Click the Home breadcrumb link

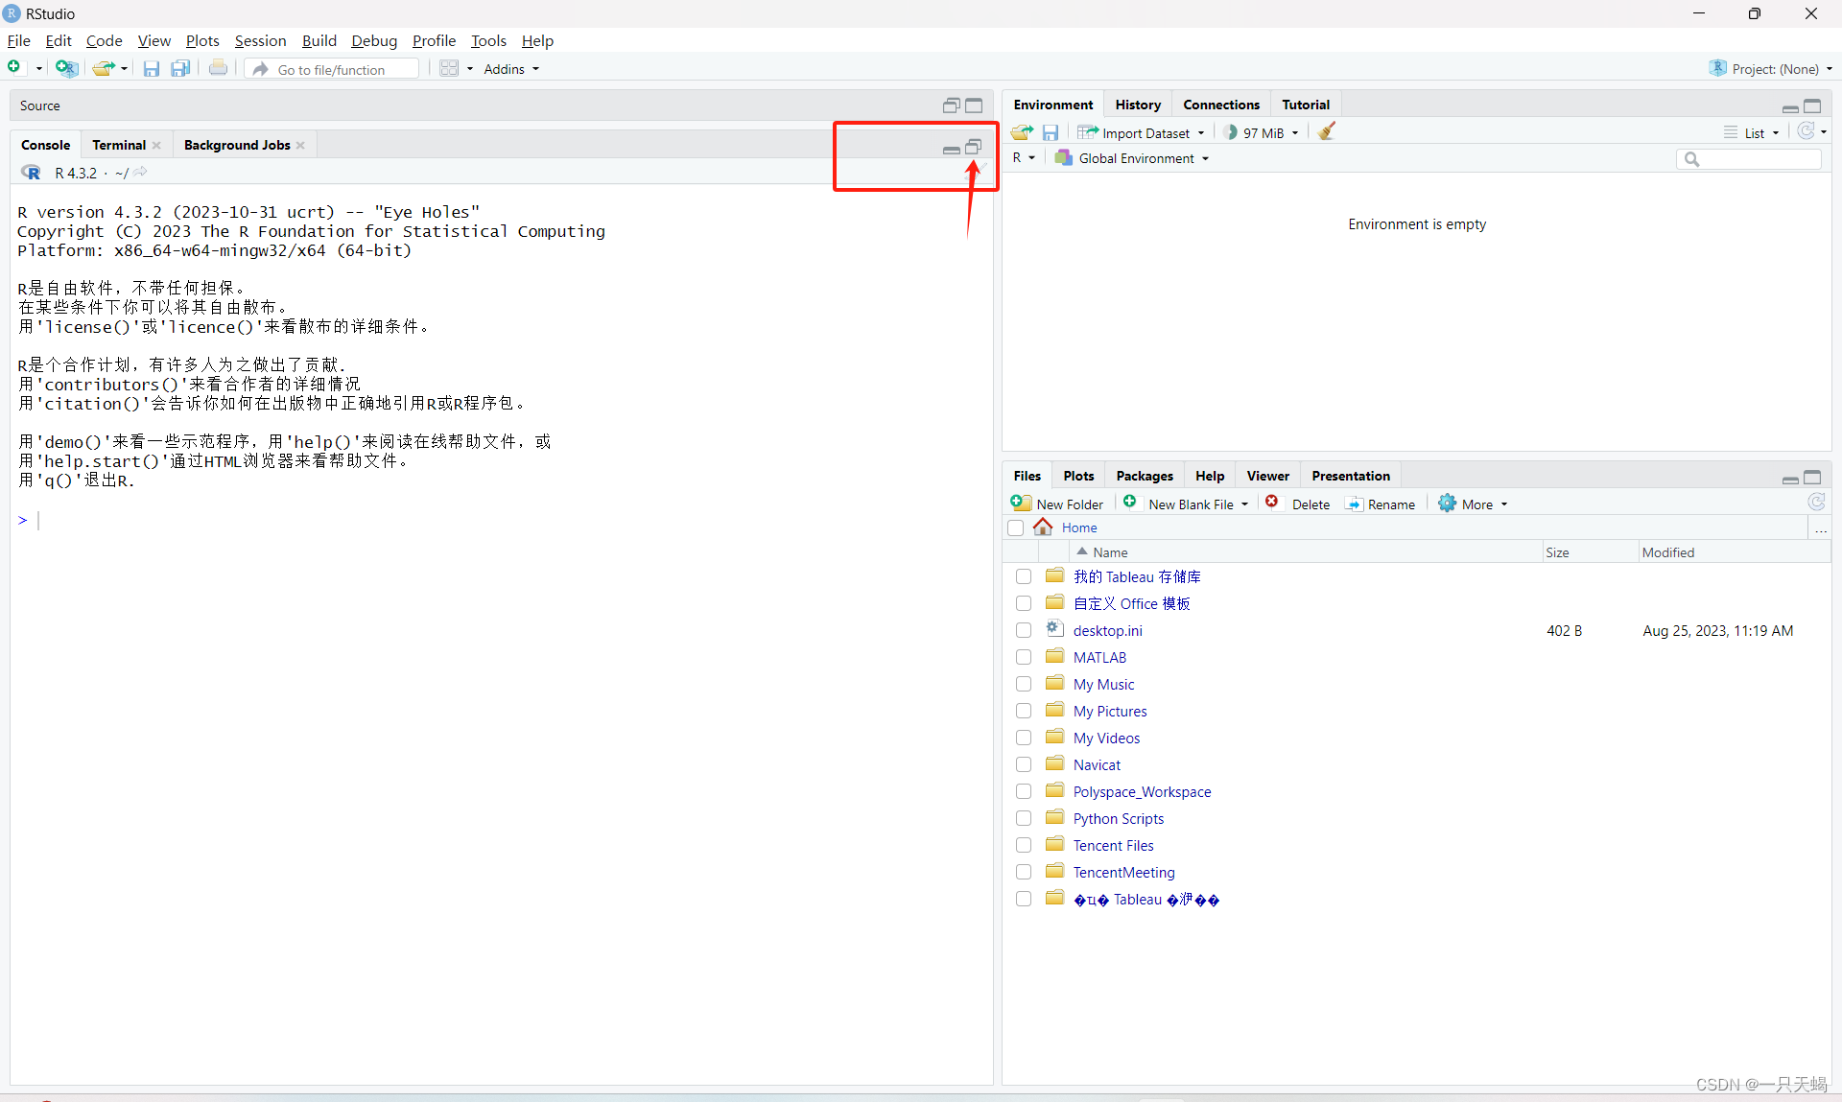click(1079, 528)
